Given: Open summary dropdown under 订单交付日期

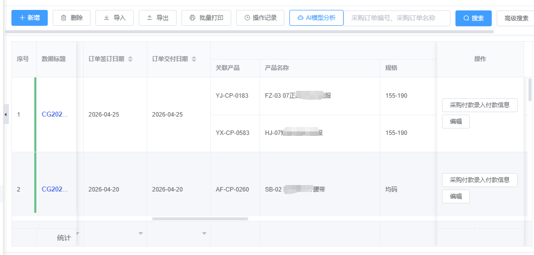Looking at the screenshot, I should (x=204, y=234).
